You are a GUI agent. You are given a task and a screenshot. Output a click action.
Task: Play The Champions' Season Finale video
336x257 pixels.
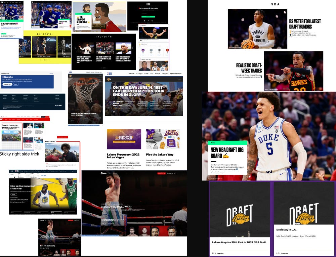pyautogui.click(x=99, y=17)
